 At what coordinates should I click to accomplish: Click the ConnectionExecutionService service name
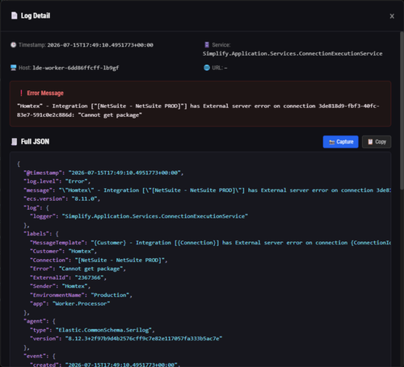point(292,53)
